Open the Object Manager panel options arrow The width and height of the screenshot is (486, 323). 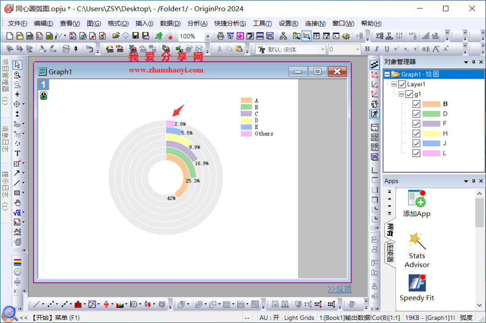pos(466,62)
